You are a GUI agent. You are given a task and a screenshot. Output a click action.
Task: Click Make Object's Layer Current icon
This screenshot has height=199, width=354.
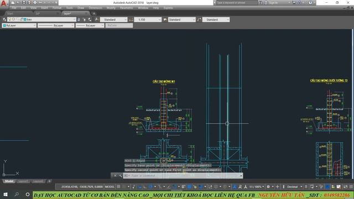(x=79, y=20)
